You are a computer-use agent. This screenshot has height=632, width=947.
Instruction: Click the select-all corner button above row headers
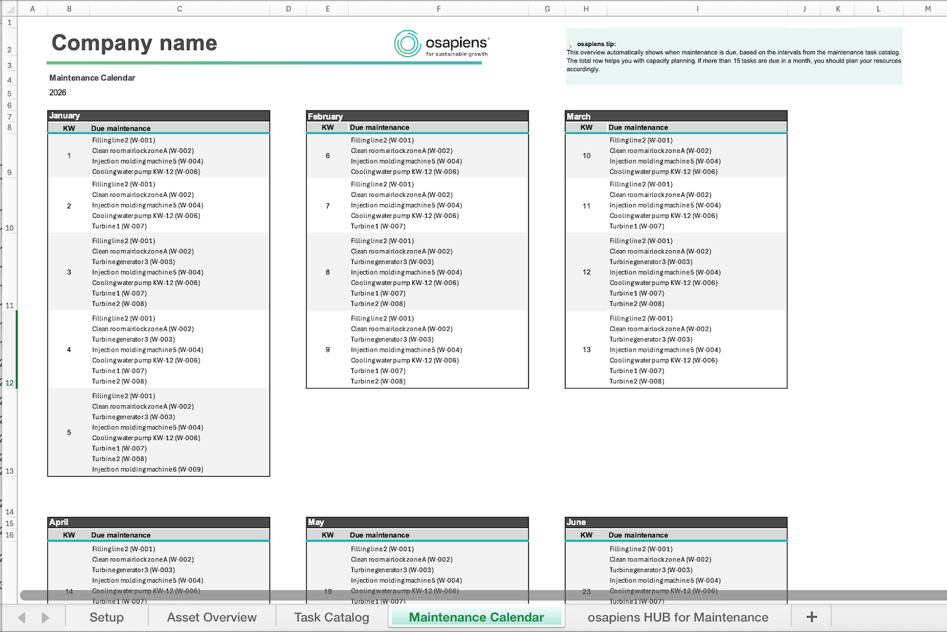click(9, 9)
